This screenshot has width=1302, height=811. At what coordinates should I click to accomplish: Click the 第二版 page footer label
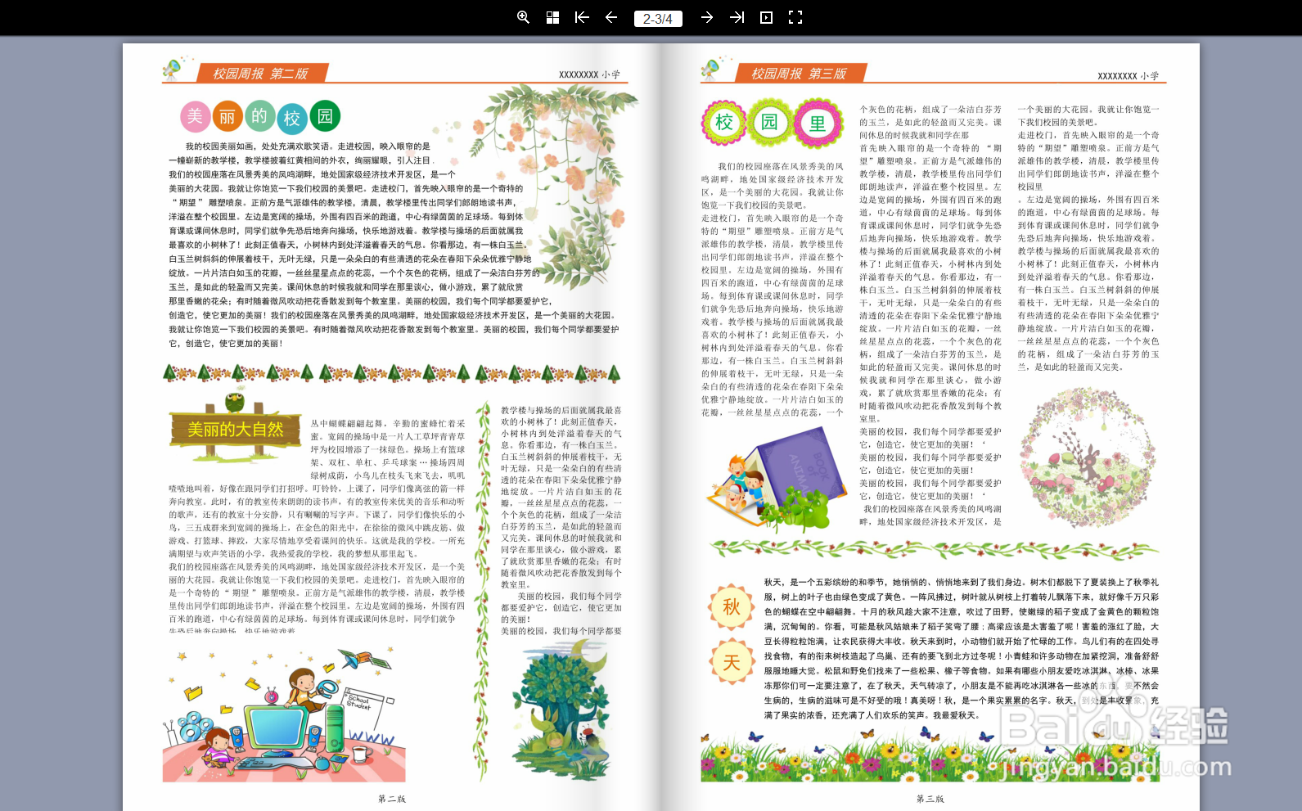click(x=392, y=799)
